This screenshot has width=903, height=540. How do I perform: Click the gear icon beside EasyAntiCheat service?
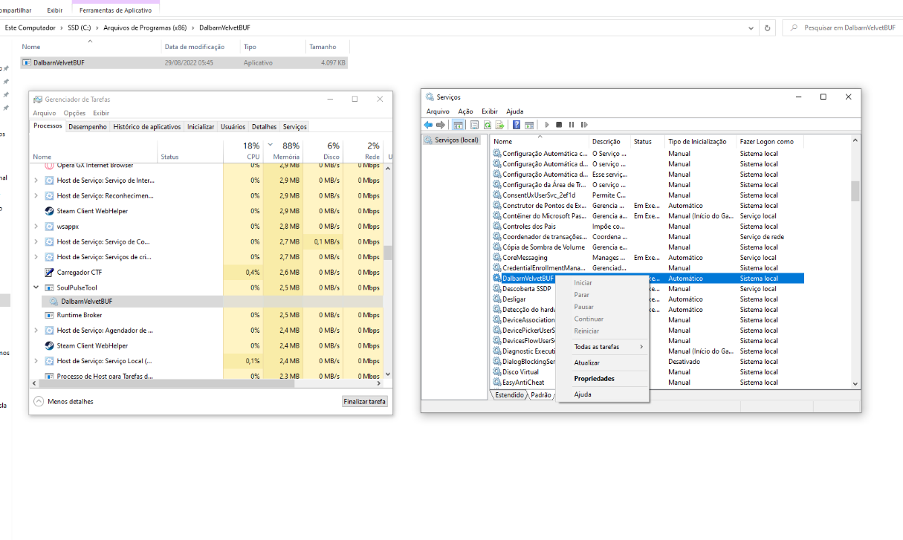click(x=497, y=383)
